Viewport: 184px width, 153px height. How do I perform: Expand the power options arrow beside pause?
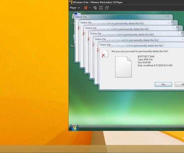tap(90, 8)
